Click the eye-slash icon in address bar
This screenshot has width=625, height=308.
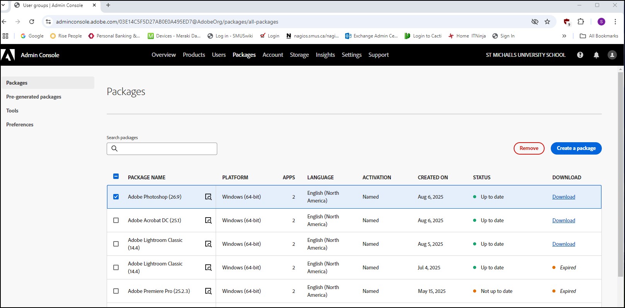point(535,22)
